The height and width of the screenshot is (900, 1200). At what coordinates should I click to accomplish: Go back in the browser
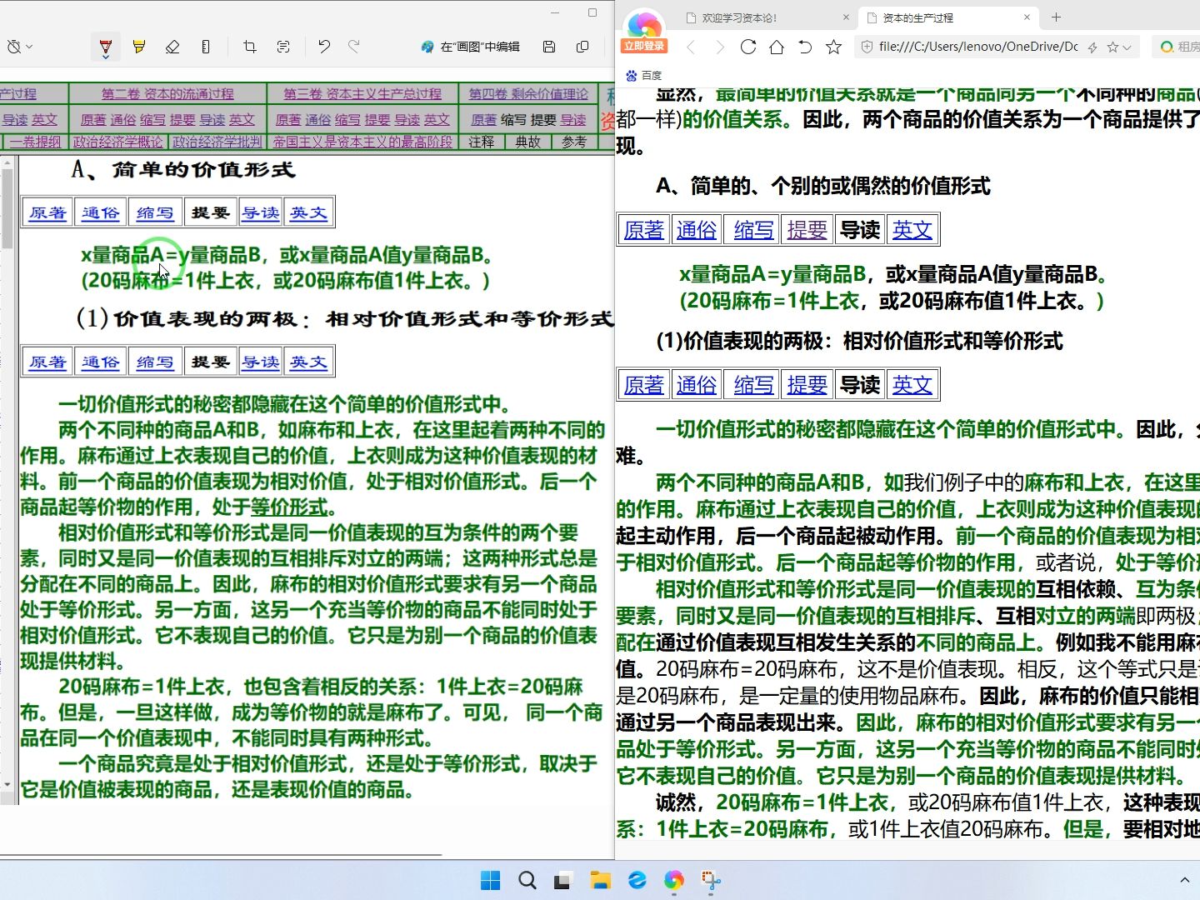click(x=691, y=47)
